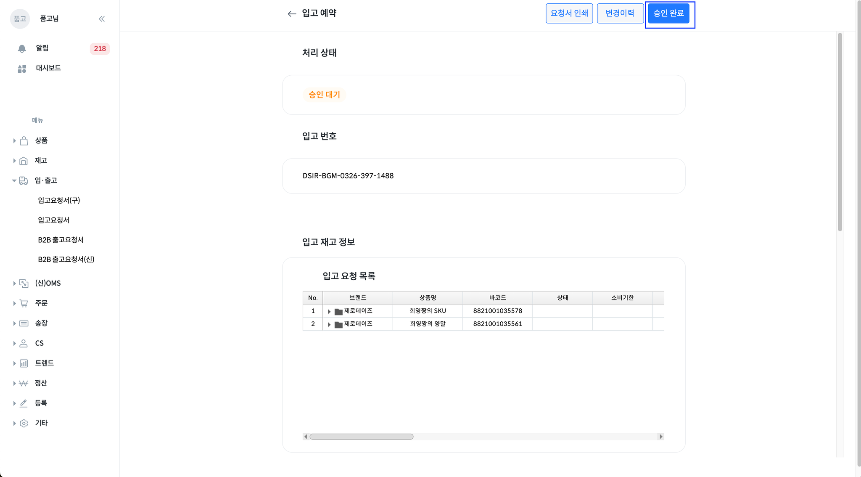Click the back arrow beside 입고 예약
Image resolution: width=861 pixels, height=477 pixels.
pos(292,14)
